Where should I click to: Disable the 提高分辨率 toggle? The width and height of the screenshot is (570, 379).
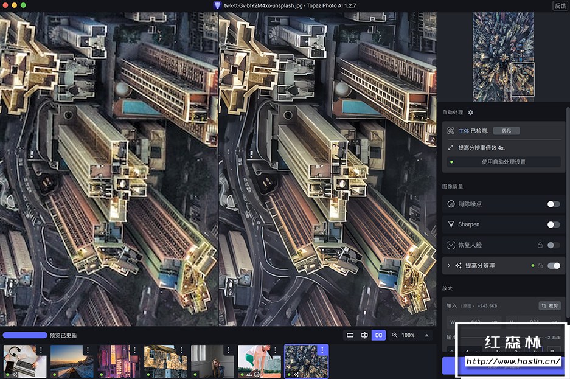pyautogui.click(x=554, y=266)
